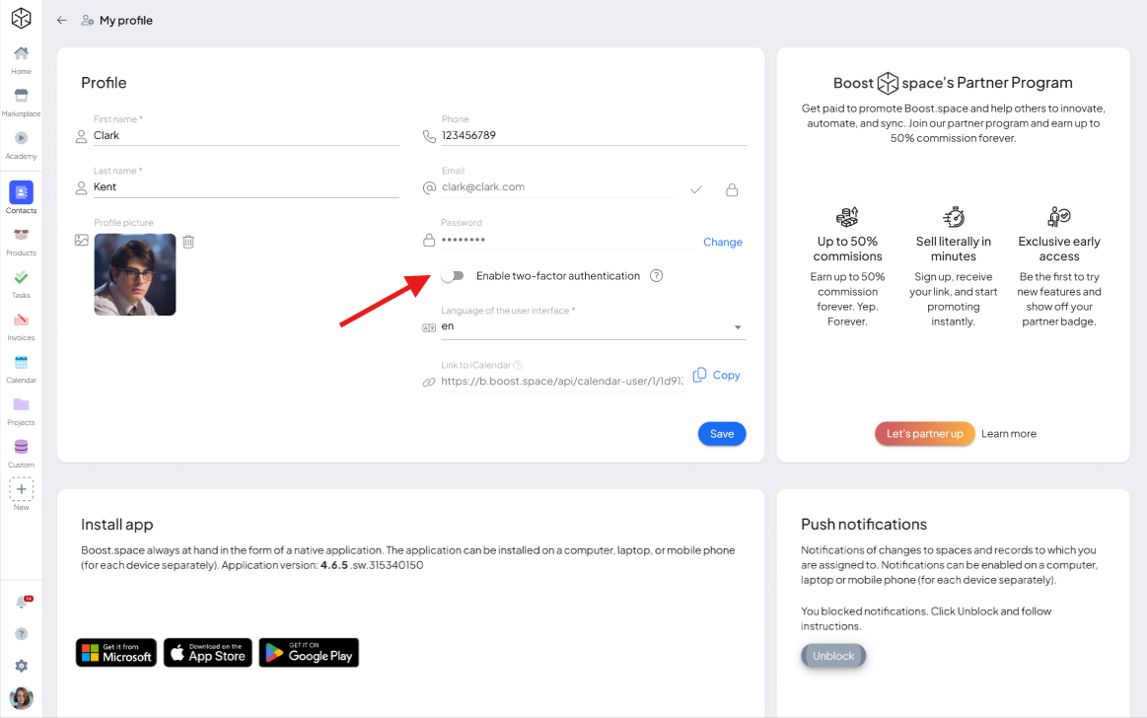The width and height of the screenshot is (1147, 718).
Task: Enable two-factor authentication toggle
Action: [453, 275]
